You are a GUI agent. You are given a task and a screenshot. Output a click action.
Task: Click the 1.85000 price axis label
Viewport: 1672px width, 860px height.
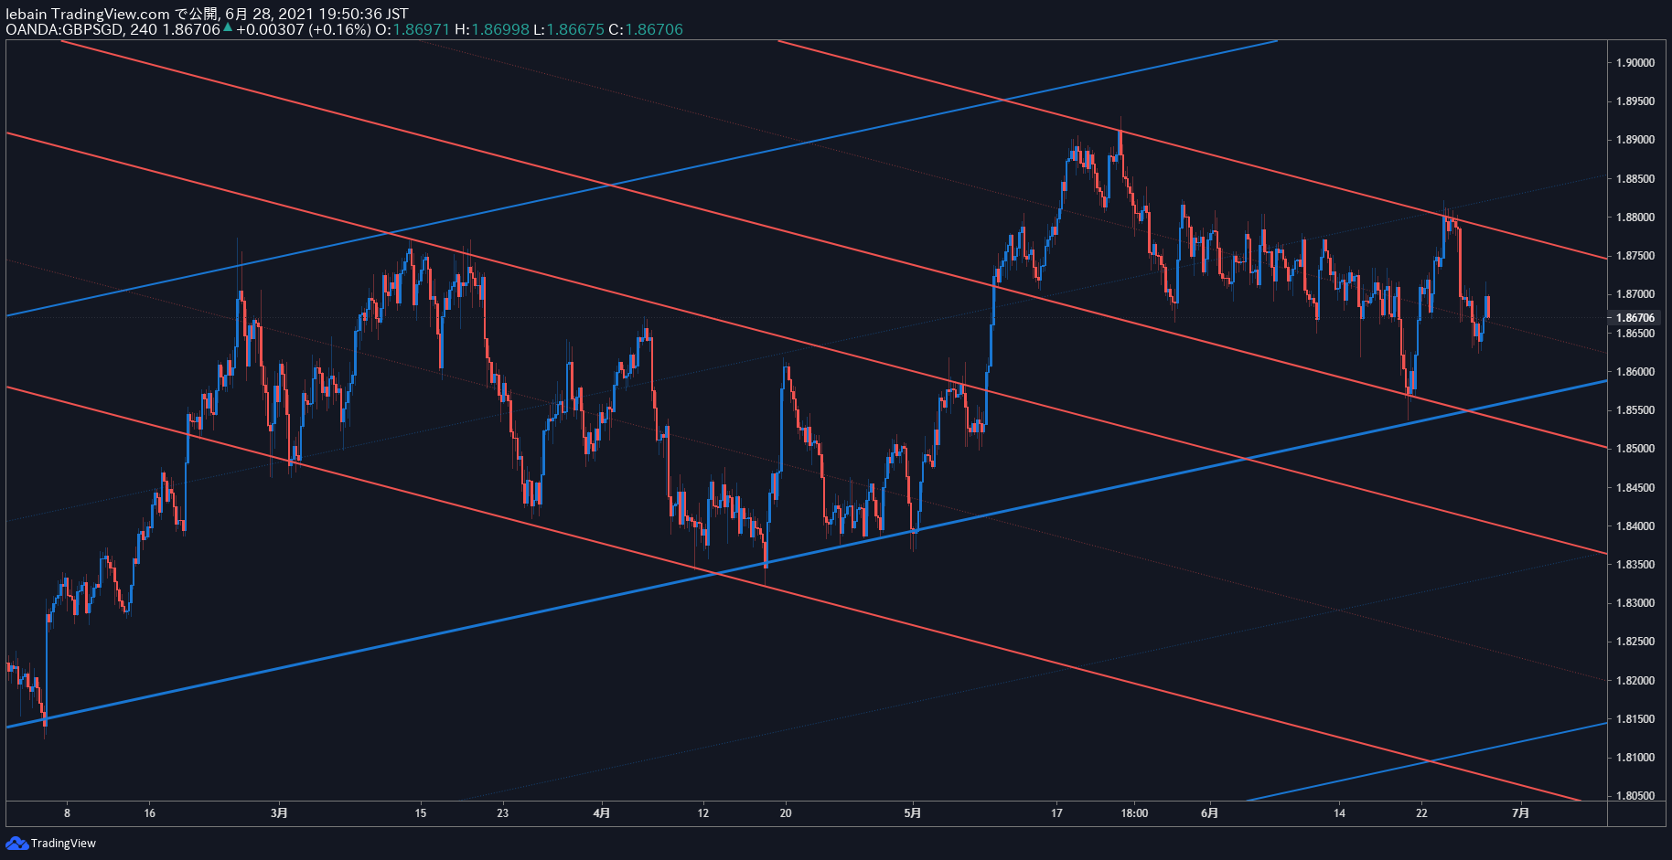point(1635,449)
